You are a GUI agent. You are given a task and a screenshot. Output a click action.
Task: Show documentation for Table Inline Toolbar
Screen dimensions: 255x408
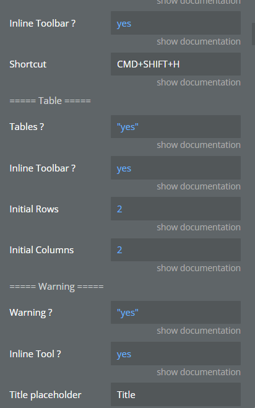[x=199, y=186]
